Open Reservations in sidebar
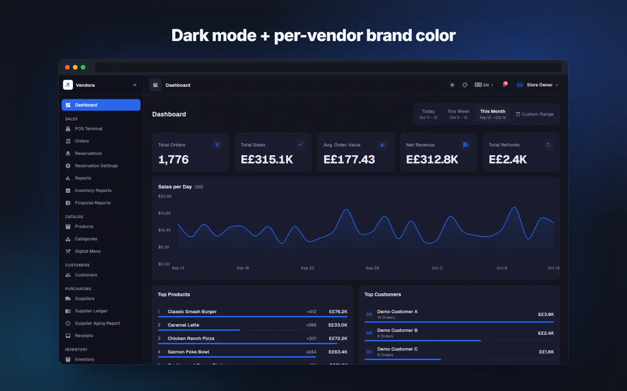 tap(101, 153)
